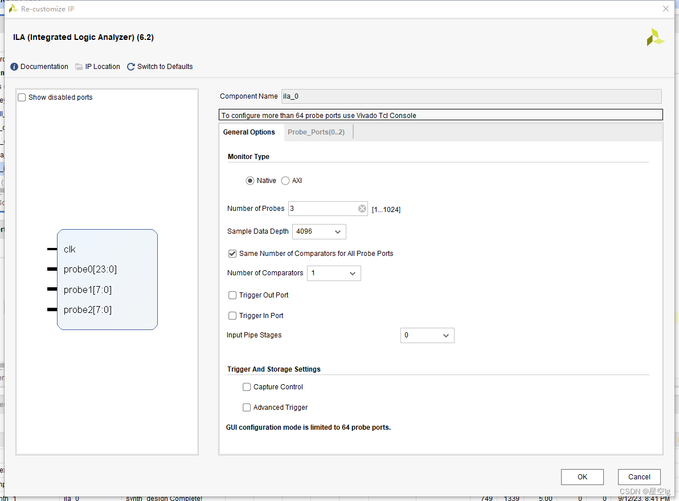679x501 pixels.
Task: Click 'Trigger And Storage Settings' heading
Action: point(273,369)
